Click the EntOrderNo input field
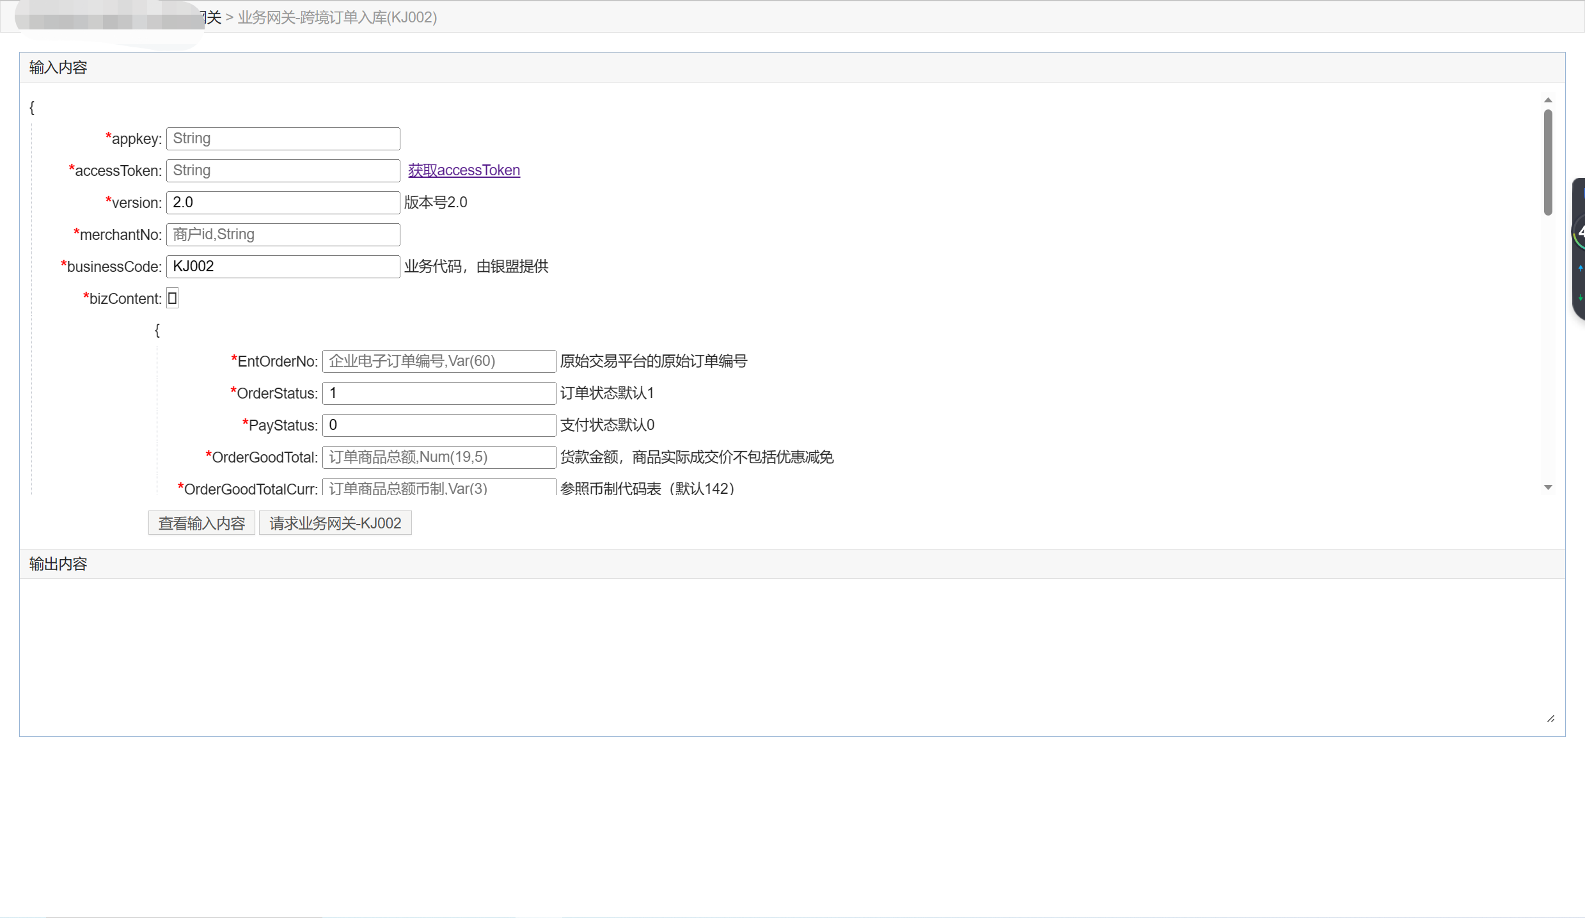 tap(439, 361)
